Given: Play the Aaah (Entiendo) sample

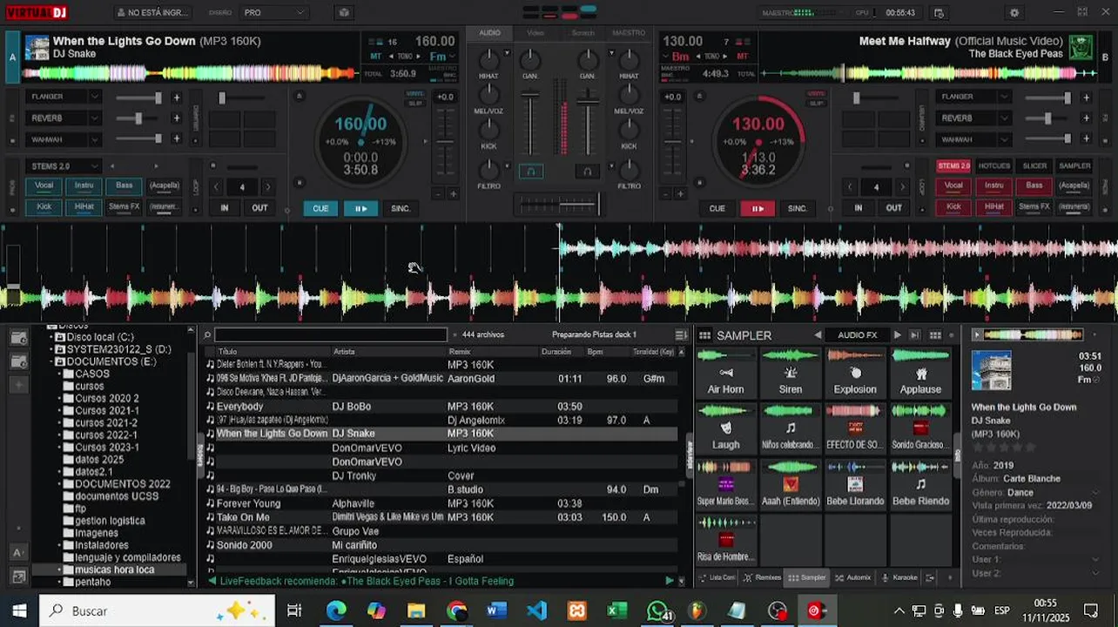Looking at the screenshot, I should point(790,484).
